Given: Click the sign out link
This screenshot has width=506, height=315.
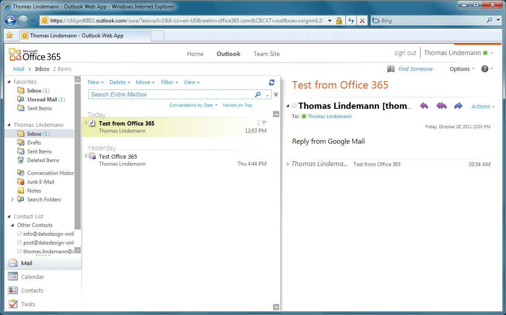Looking at the screenshot, I should [405, 52].
